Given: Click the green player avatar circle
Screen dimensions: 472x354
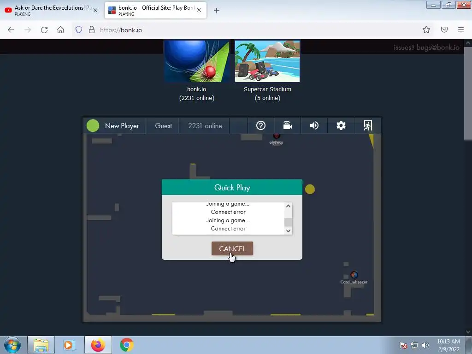Looking at the screenshot, I should tap(93, 125).
